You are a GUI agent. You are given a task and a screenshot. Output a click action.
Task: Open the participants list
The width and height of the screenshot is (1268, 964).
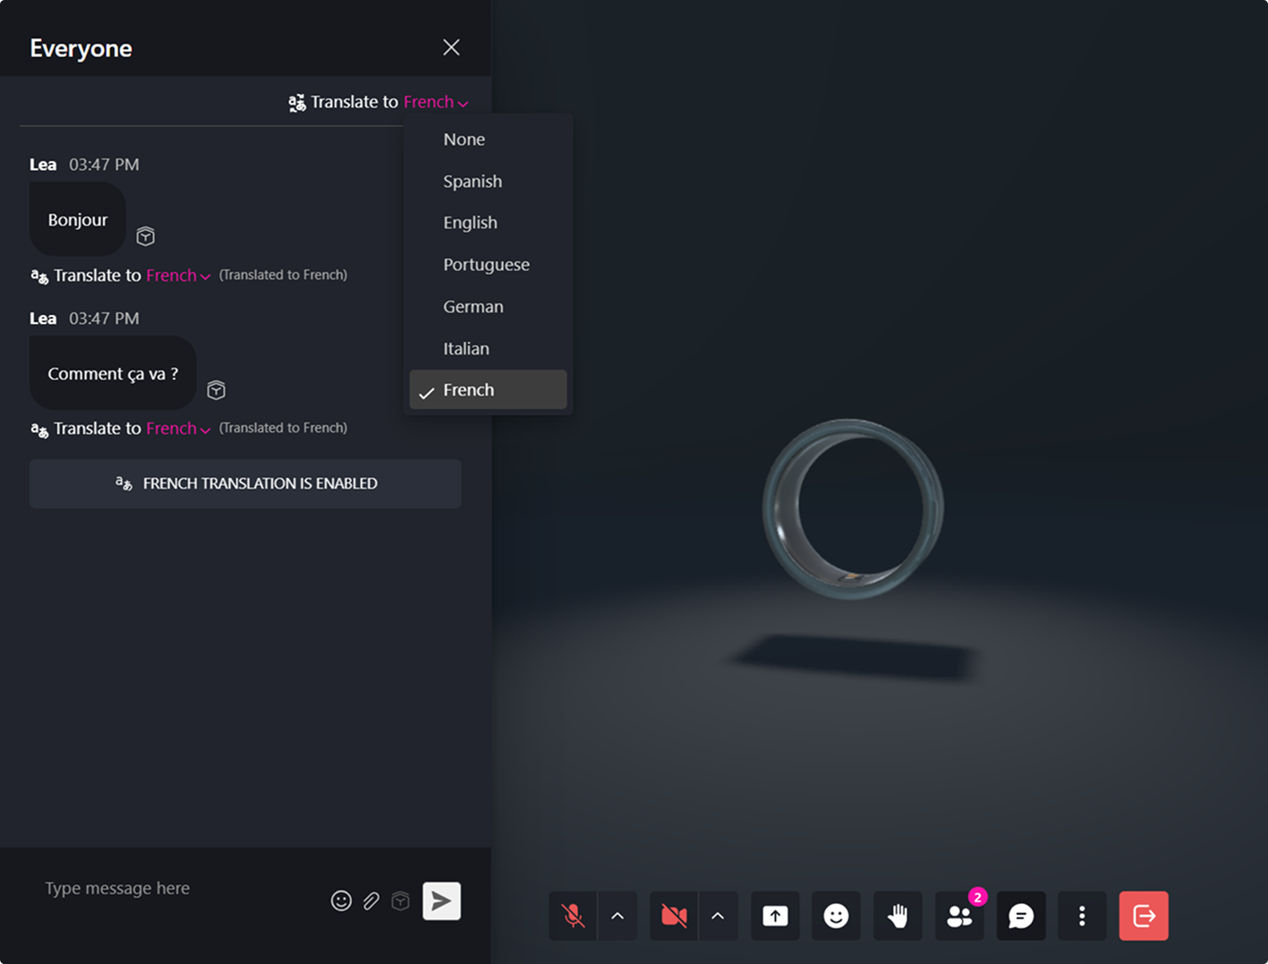959,916
